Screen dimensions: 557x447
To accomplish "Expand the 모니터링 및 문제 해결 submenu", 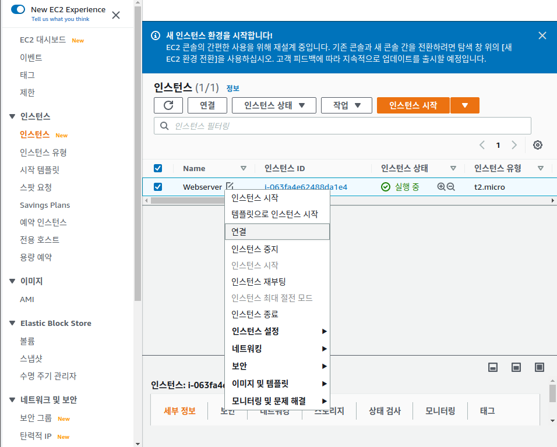I will point(277,401).
